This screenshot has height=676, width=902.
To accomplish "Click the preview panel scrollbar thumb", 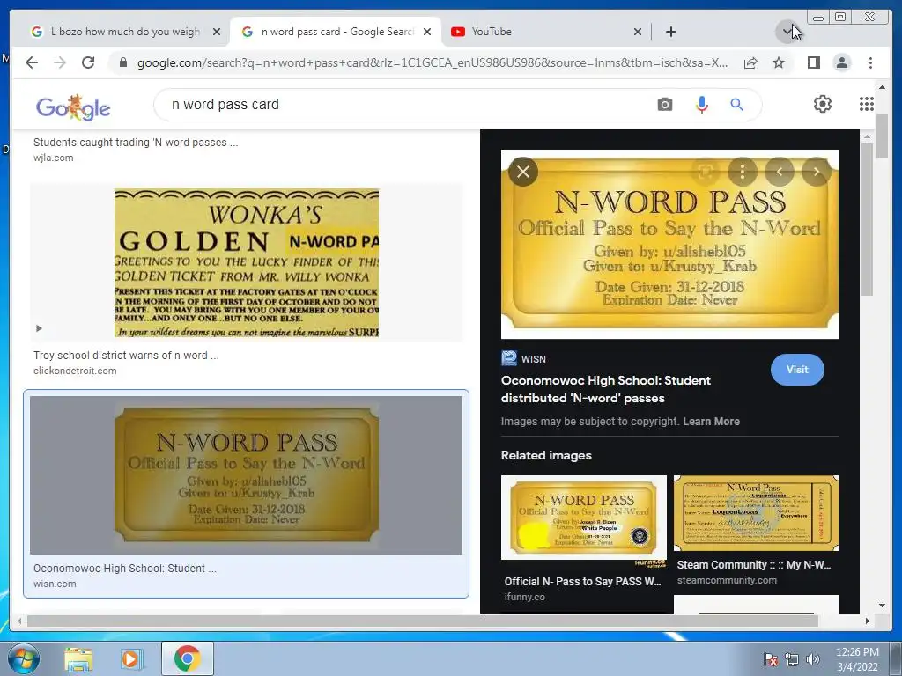I will tap(867, 221).
